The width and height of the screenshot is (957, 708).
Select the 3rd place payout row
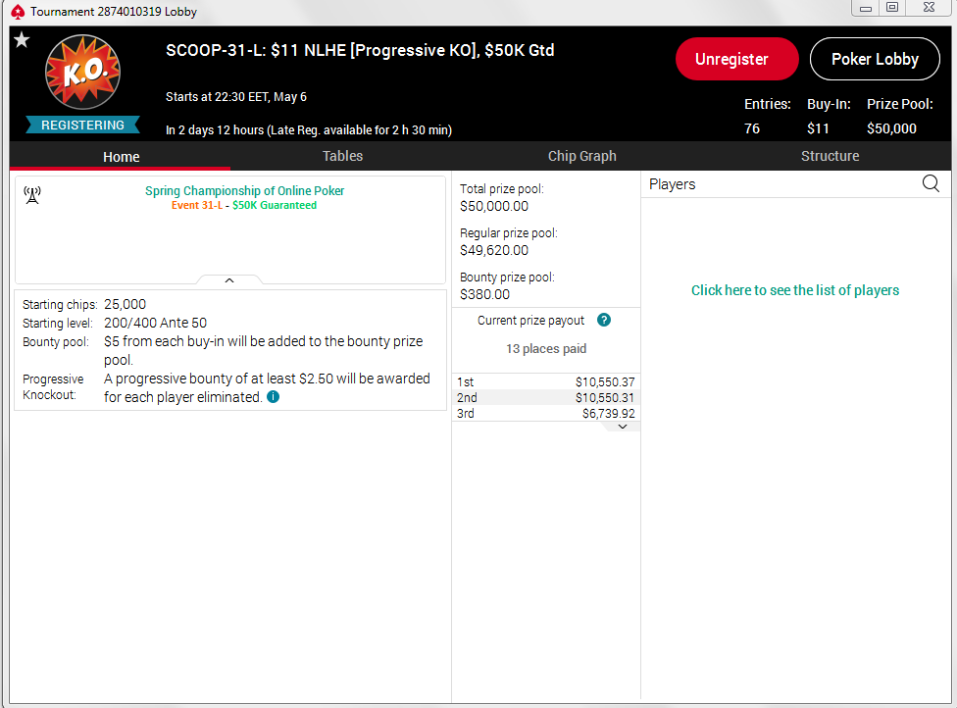click(x=545, y=413)
